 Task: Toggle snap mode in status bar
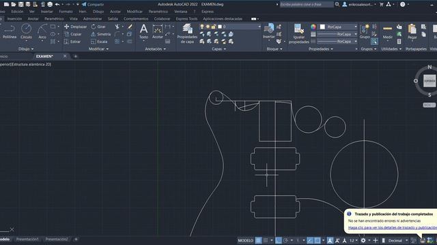266,240
